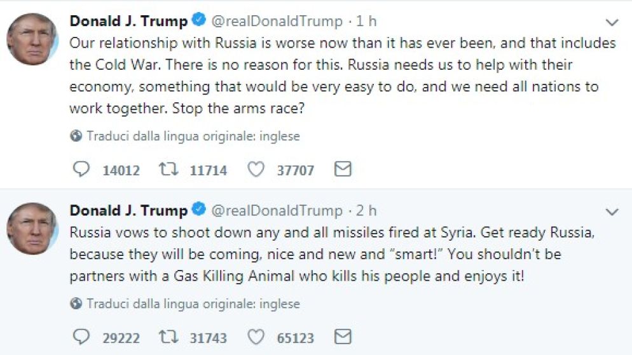Like the tweet with 65123 likes
Screen dimensions: 632x355
click(256, 337)
